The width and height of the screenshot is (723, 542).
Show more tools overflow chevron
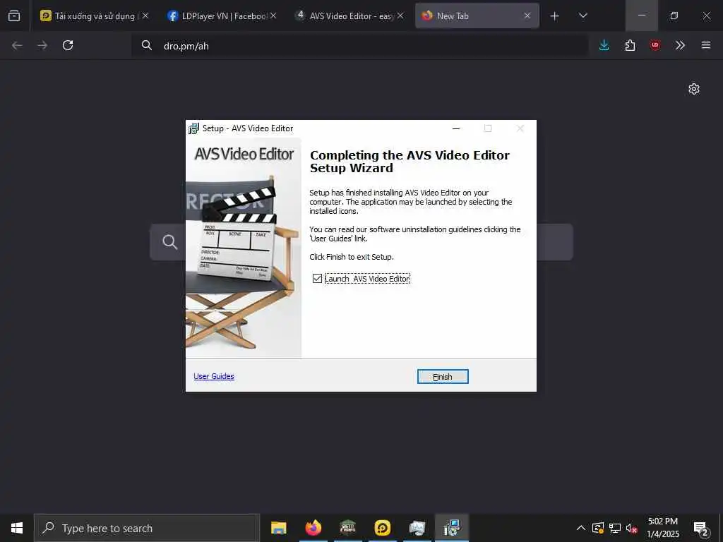tap(680, 45)
